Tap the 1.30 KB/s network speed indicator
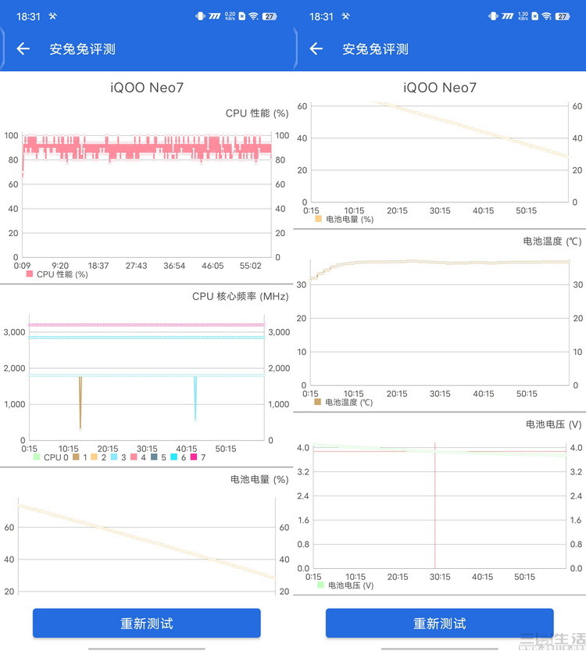The height and width of the screenshot is (651, 586). [x=523, y=16]
